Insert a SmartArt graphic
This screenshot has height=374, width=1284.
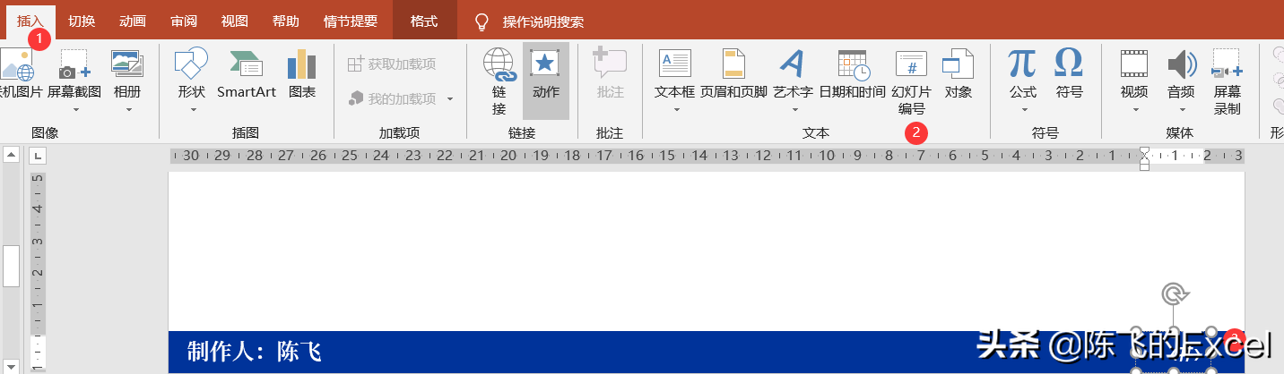[247, 73]
